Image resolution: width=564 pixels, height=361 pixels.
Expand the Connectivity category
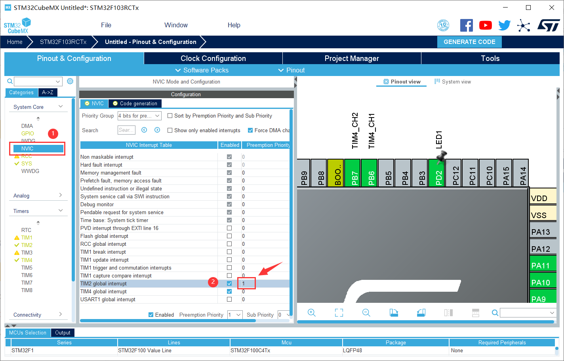38,315
